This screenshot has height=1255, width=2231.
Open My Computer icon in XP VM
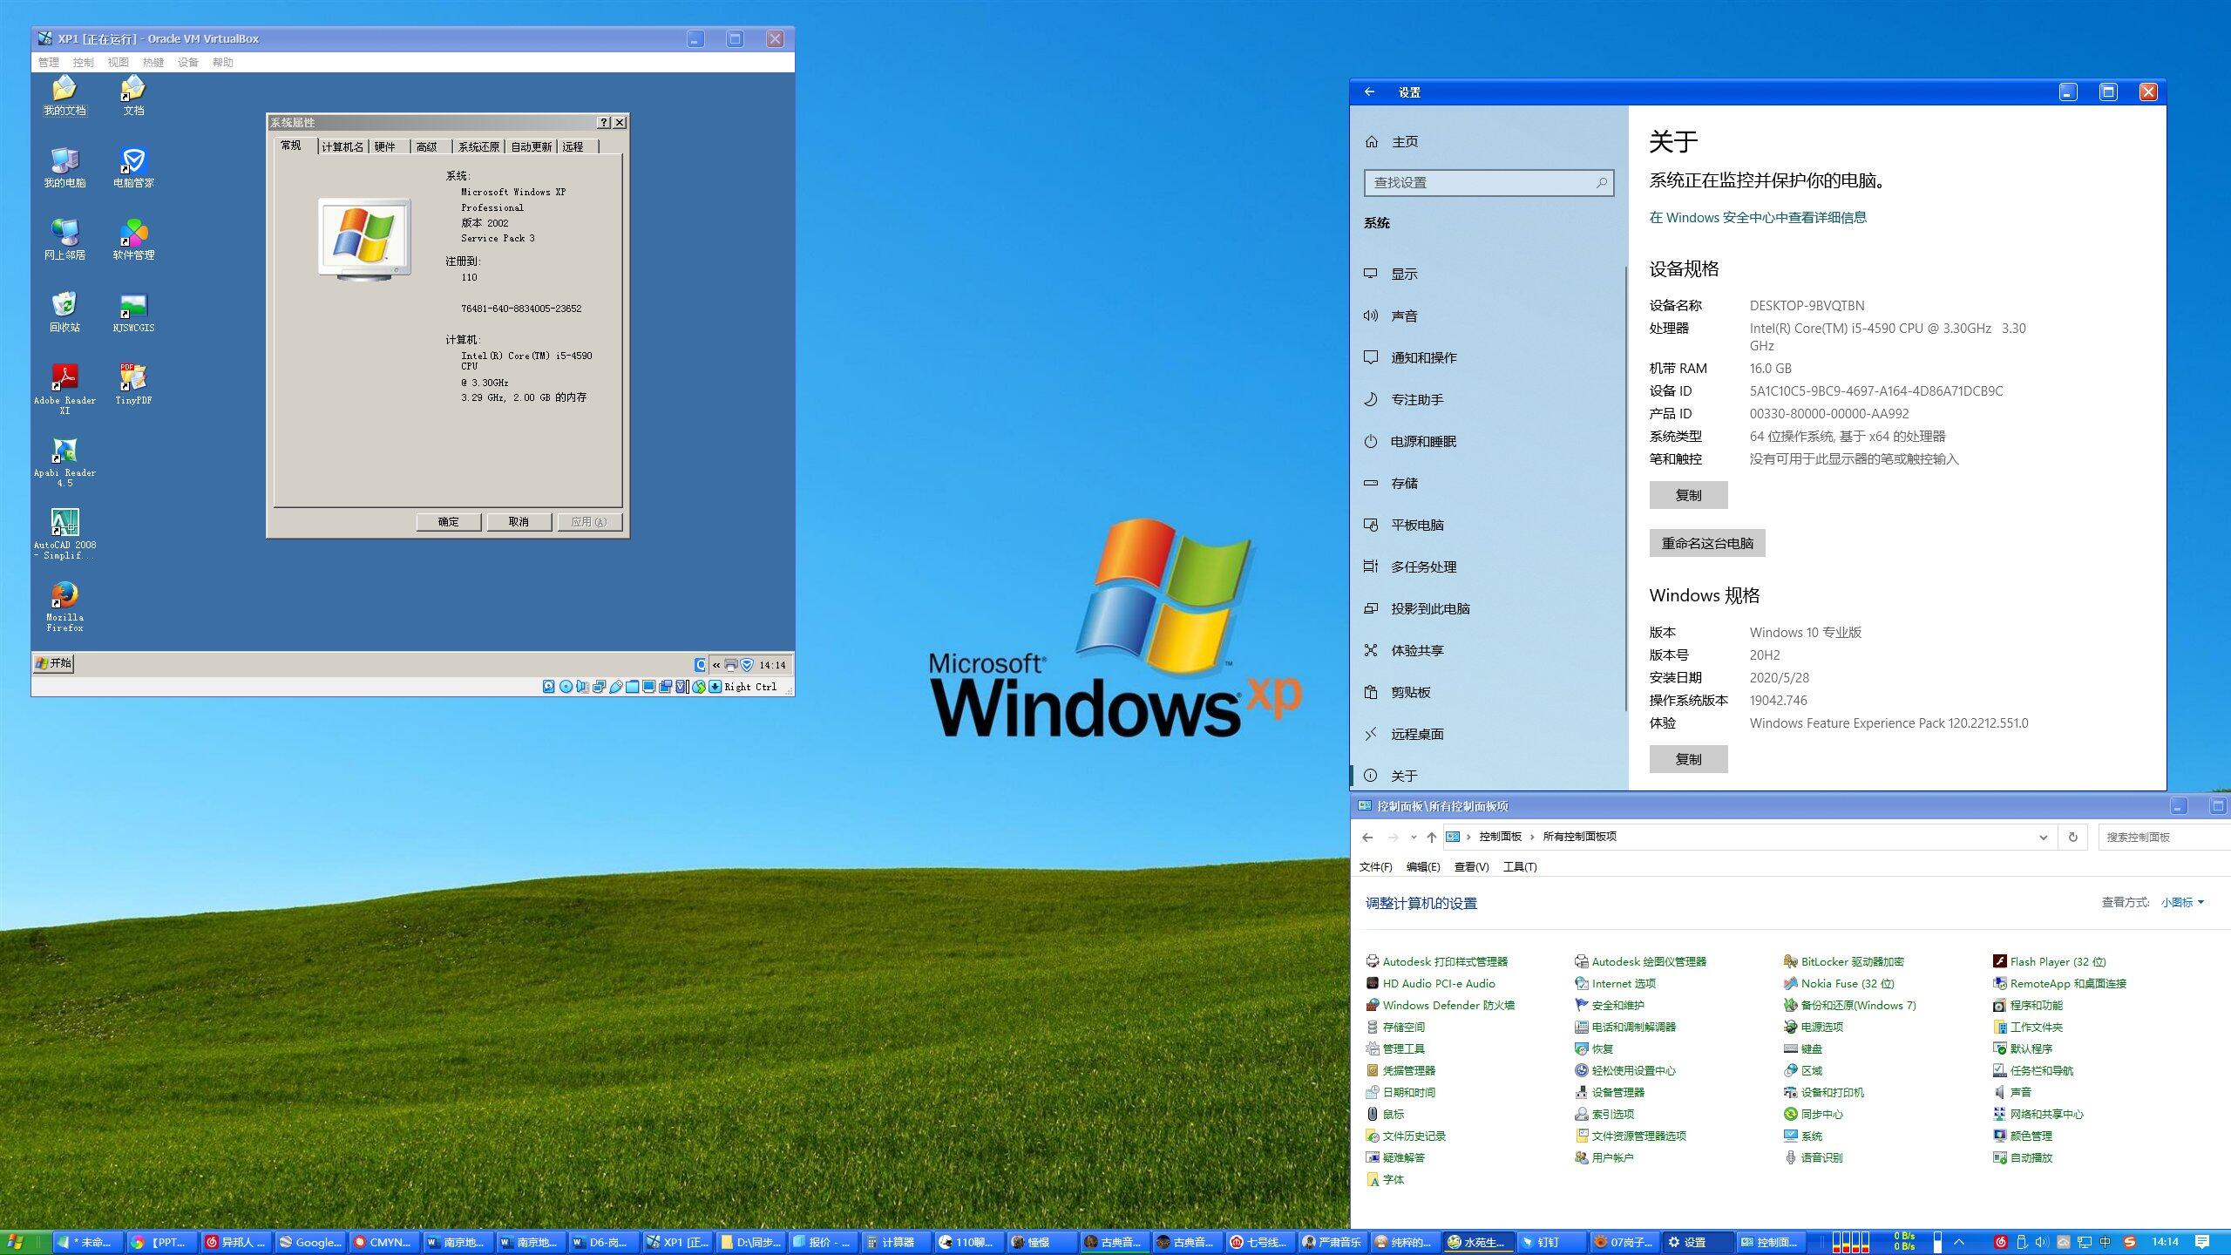(x=64, y=168)
